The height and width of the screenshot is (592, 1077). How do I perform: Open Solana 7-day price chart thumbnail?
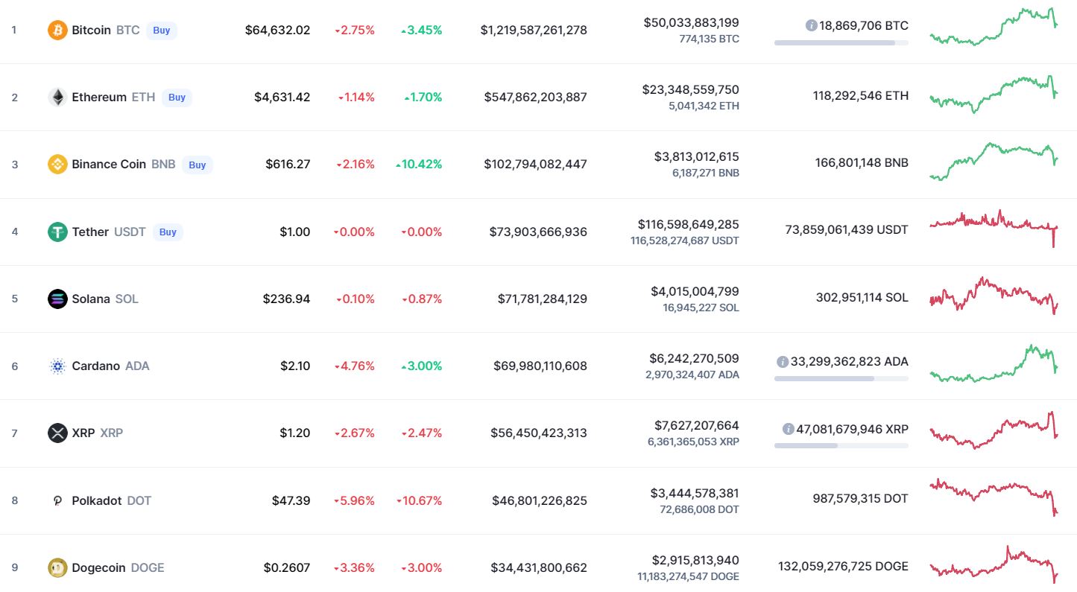(994, 296)
